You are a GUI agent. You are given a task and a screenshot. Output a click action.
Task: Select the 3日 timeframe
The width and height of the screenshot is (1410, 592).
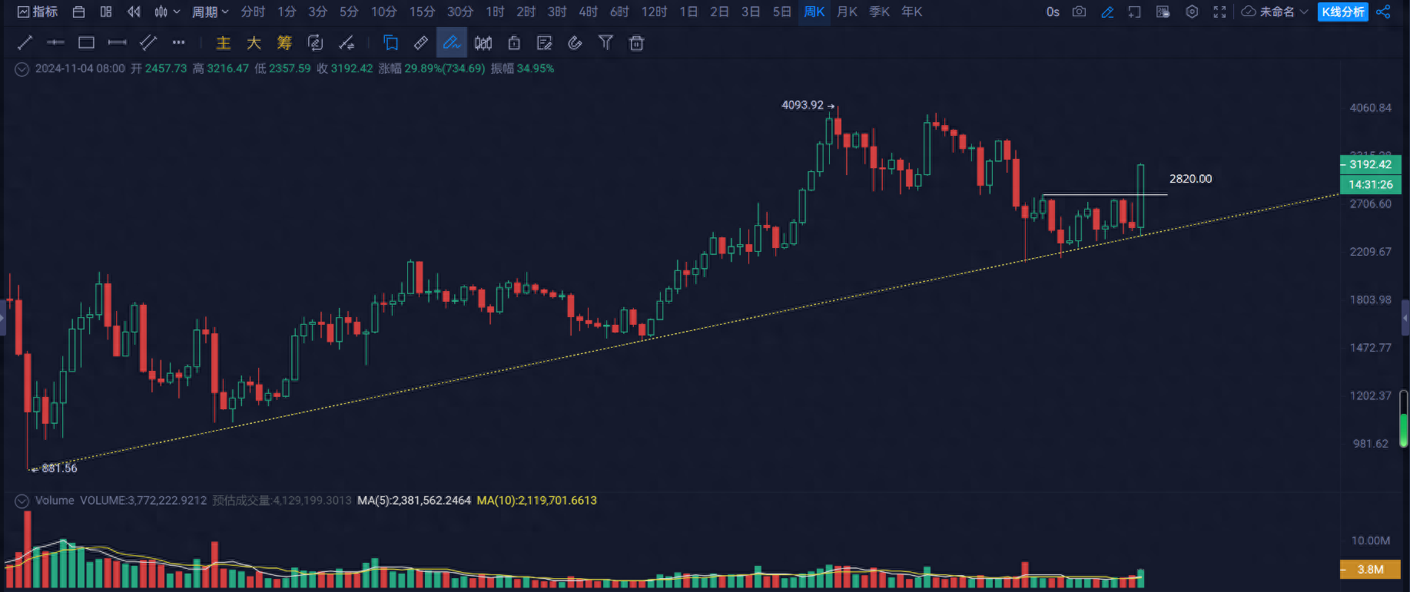(x=751, y=12)
